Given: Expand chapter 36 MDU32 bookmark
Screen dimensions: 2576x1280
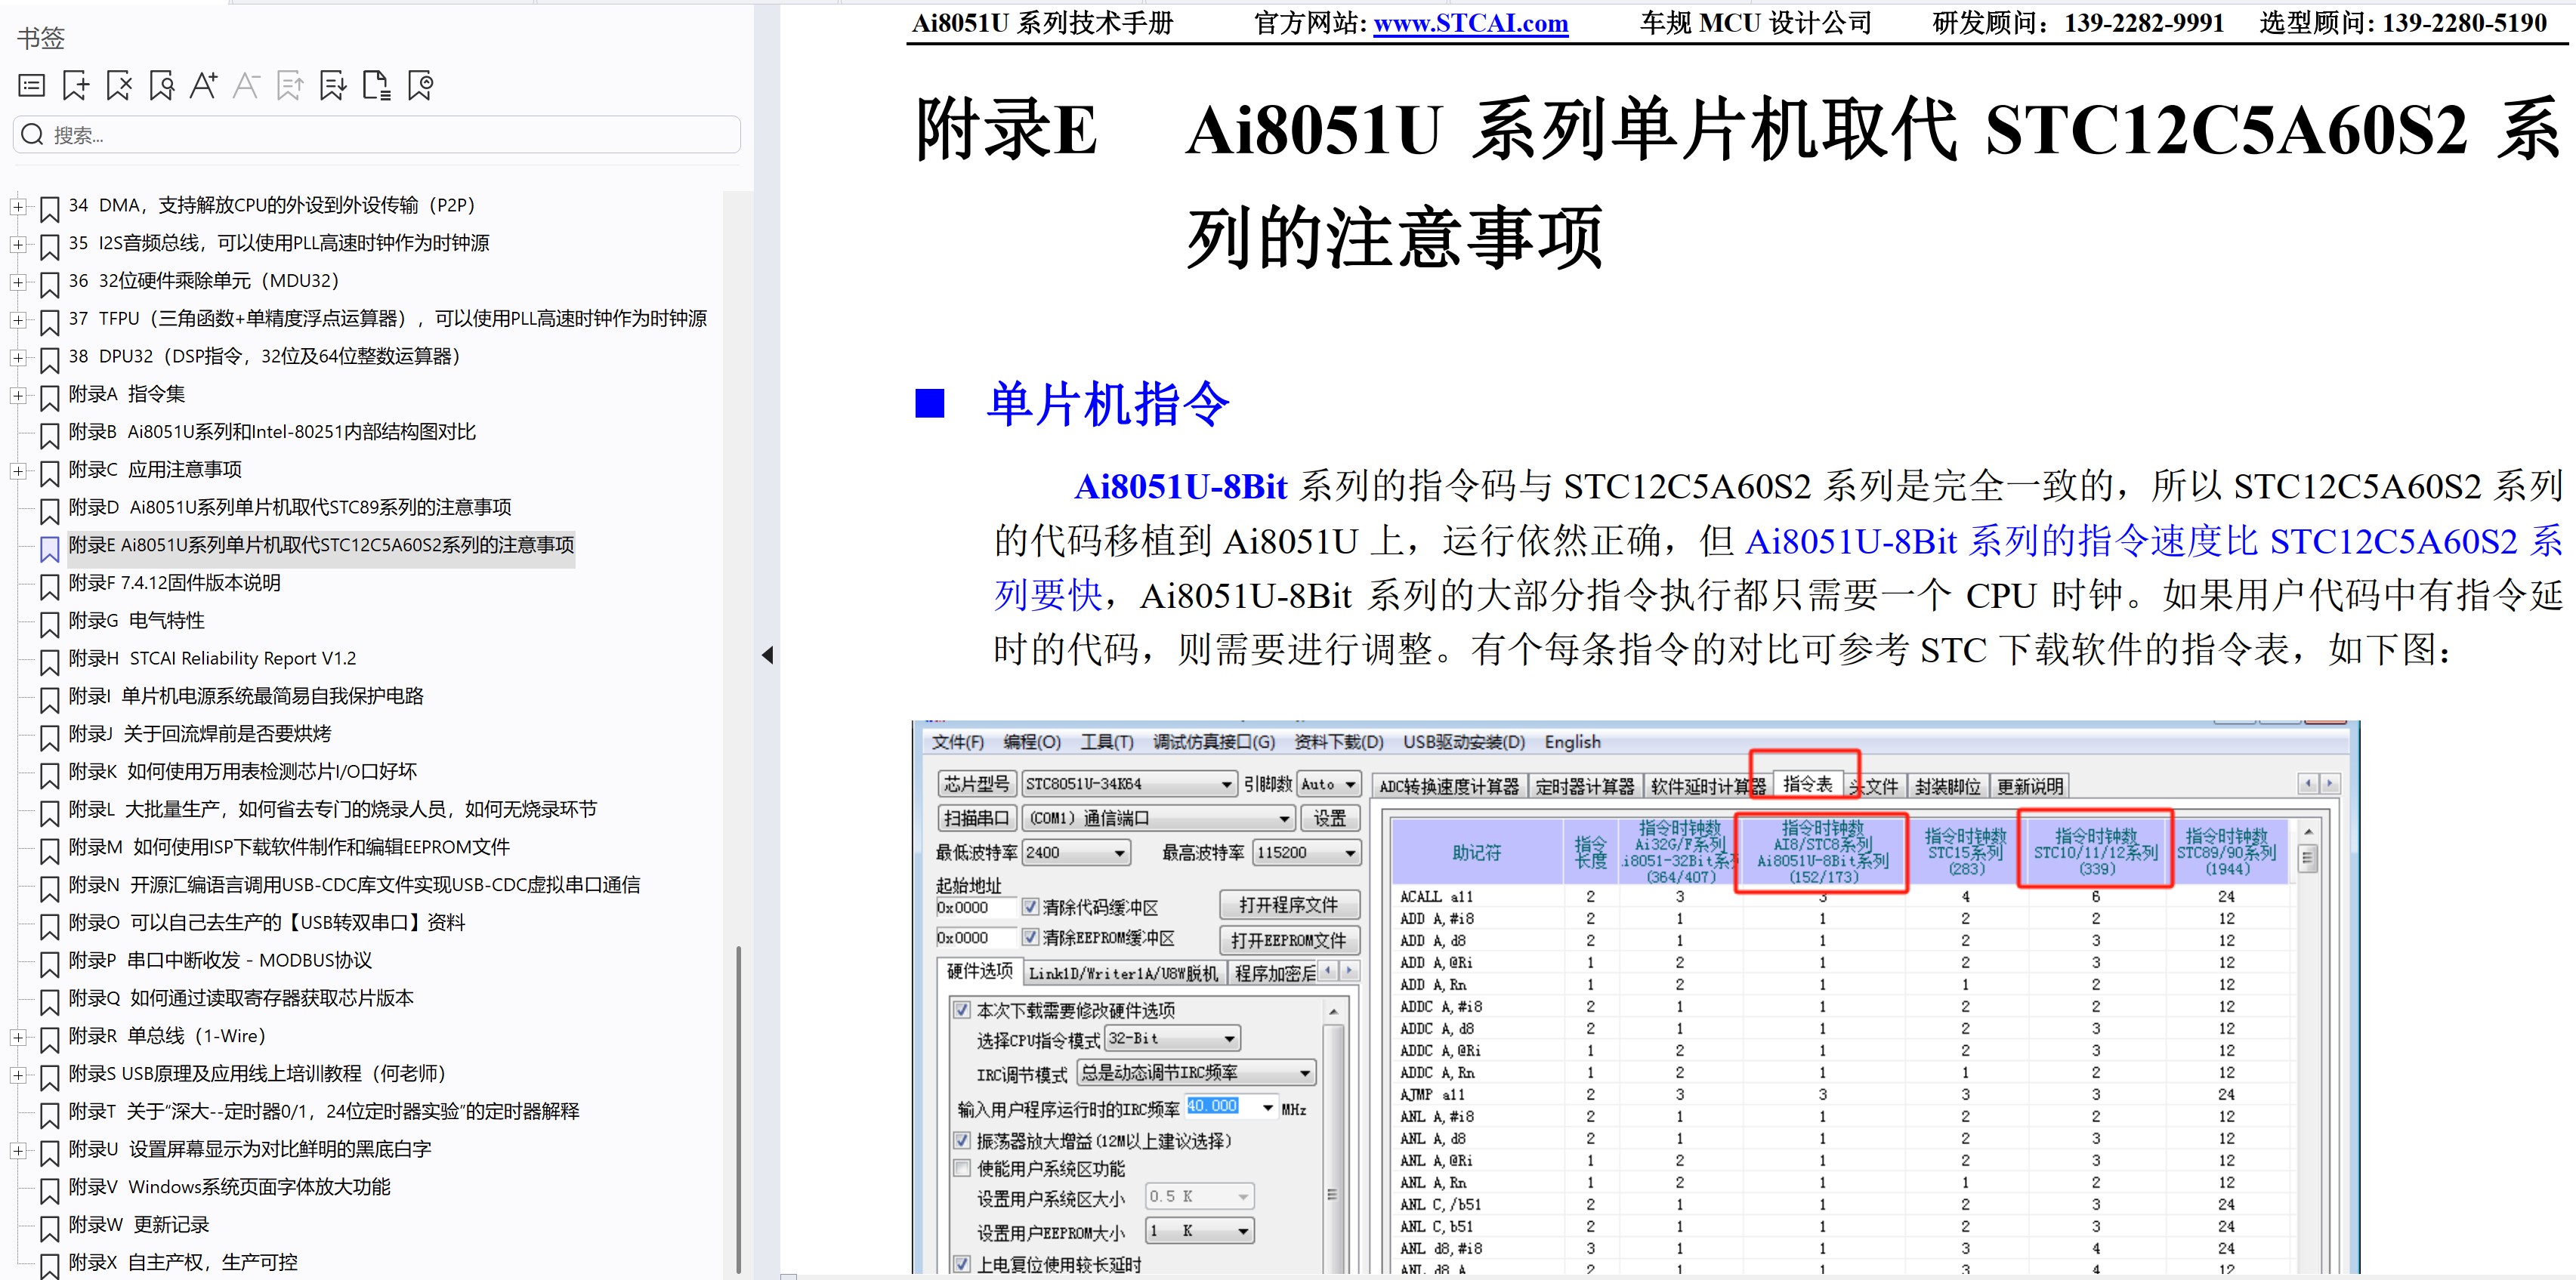Looking at the screenshot, I should (18, 282).
